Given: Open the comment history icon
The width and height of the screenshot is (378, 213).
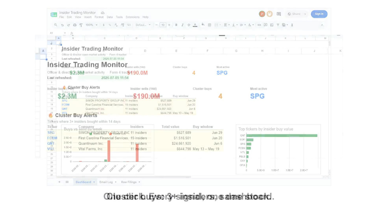Looking at the screenshot, I should point(279,14).
